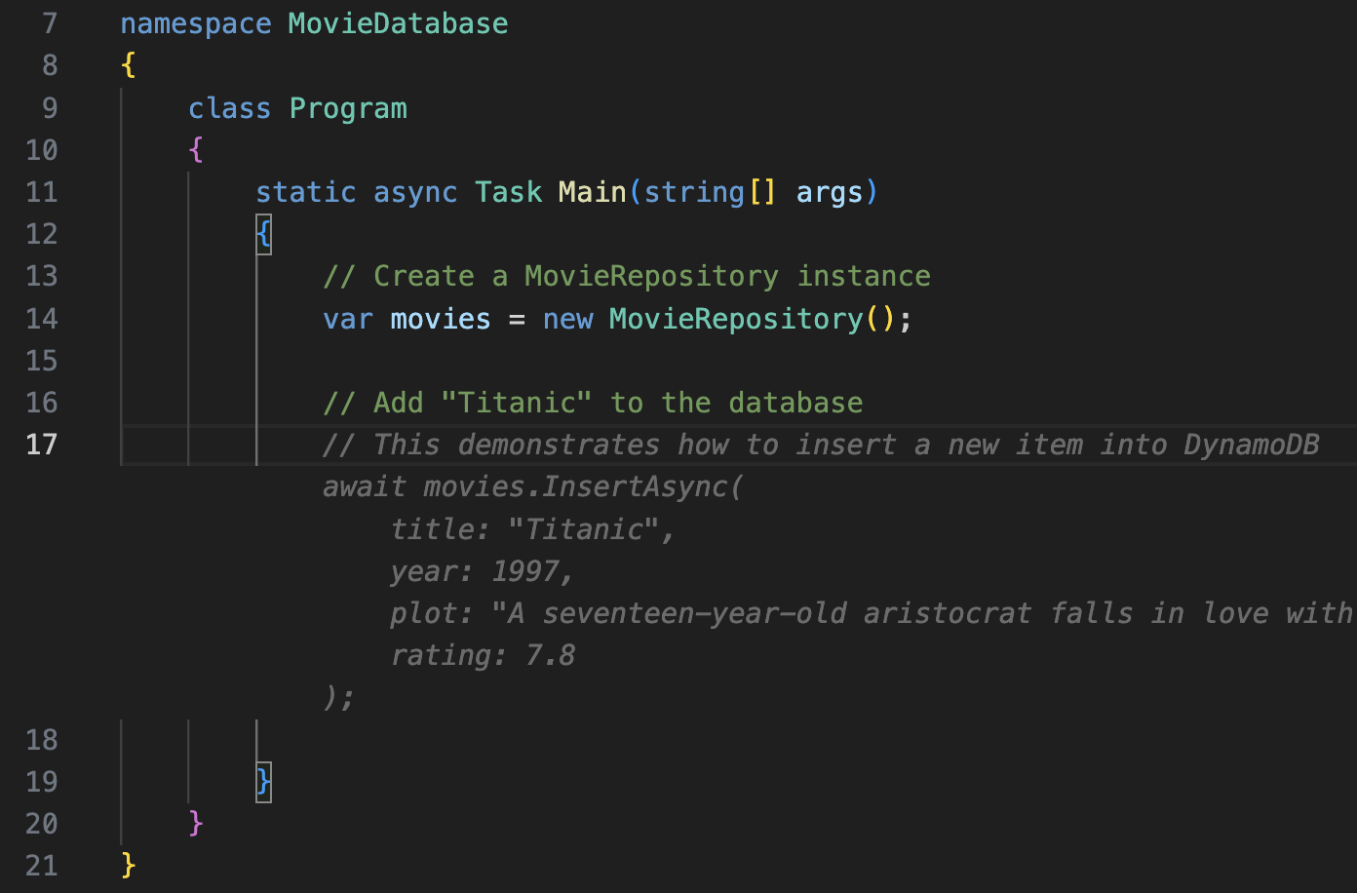Click the Main method name
Viewport: 1357px width, 893px height.
[592, 191]
